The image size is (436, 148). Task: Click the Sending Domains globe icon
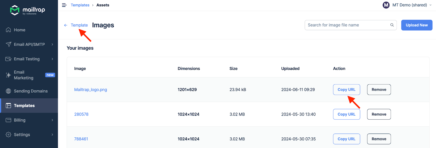pyautogui.click(x=8, y=91)
